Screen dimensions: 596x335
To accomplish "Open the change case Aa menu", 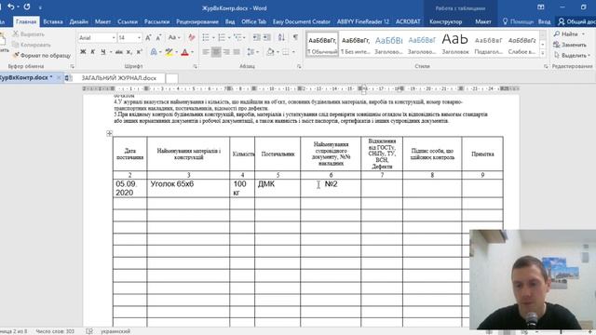I will [x=174, y=37].
